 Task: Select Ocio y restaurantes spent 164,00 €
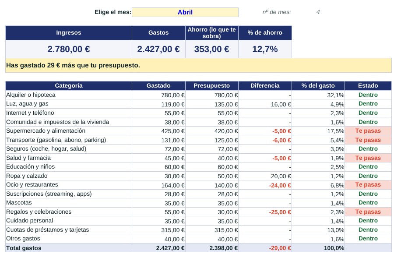[x=158, y=185]
